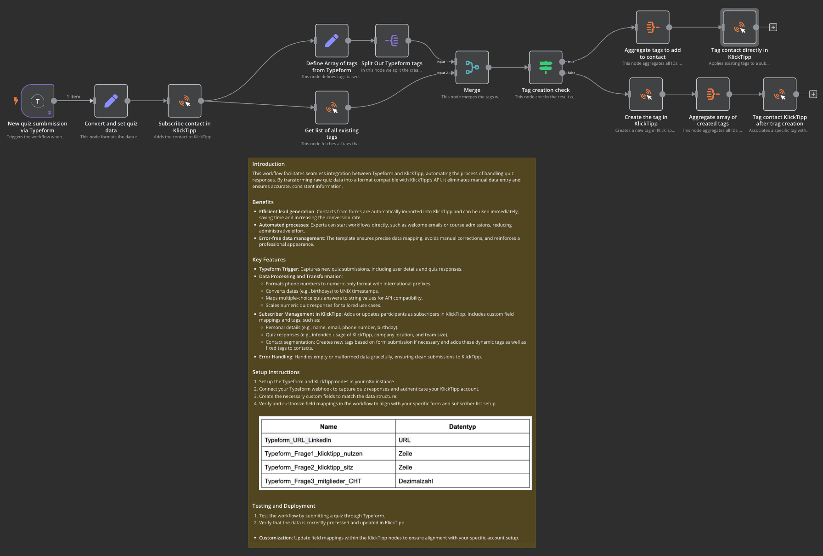This screenshot has width=823, height=556.
Task: Open Create the tag in KlickTipp node
Action: [x=646, y=94]
